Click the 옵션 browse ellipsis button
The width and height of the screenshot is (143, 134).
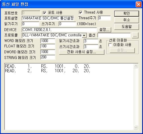point(135,36)
